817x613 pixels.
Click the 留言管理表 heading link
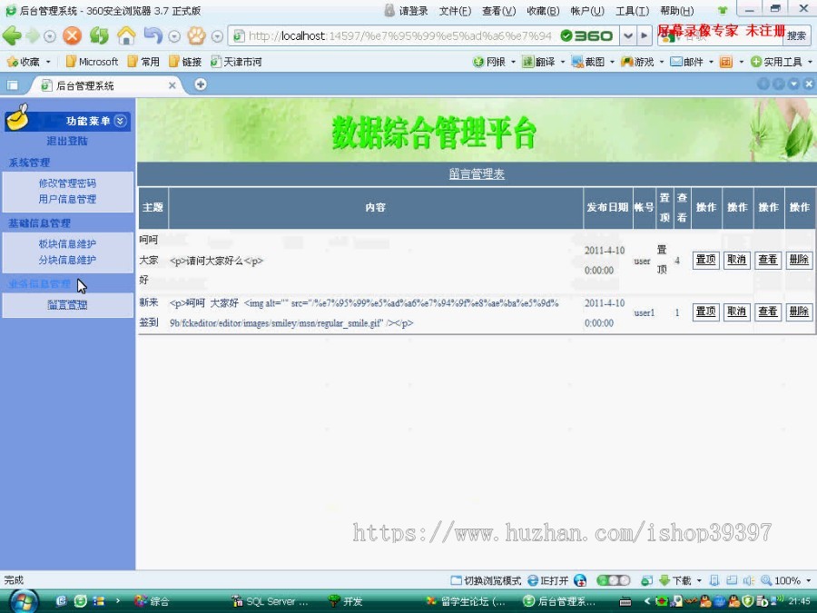point(477,174)
